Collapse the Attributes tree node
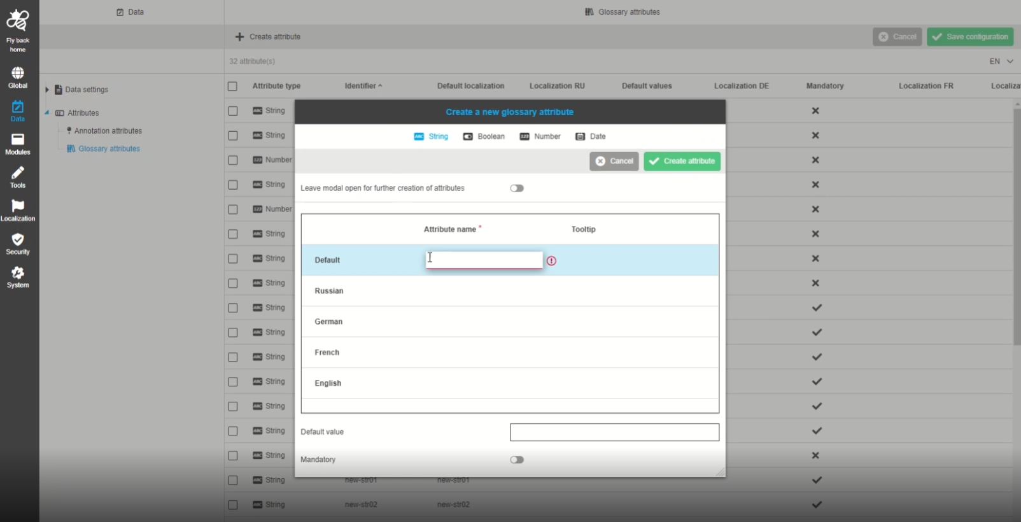Viewport: 1021px width, 522px height. 47,113
